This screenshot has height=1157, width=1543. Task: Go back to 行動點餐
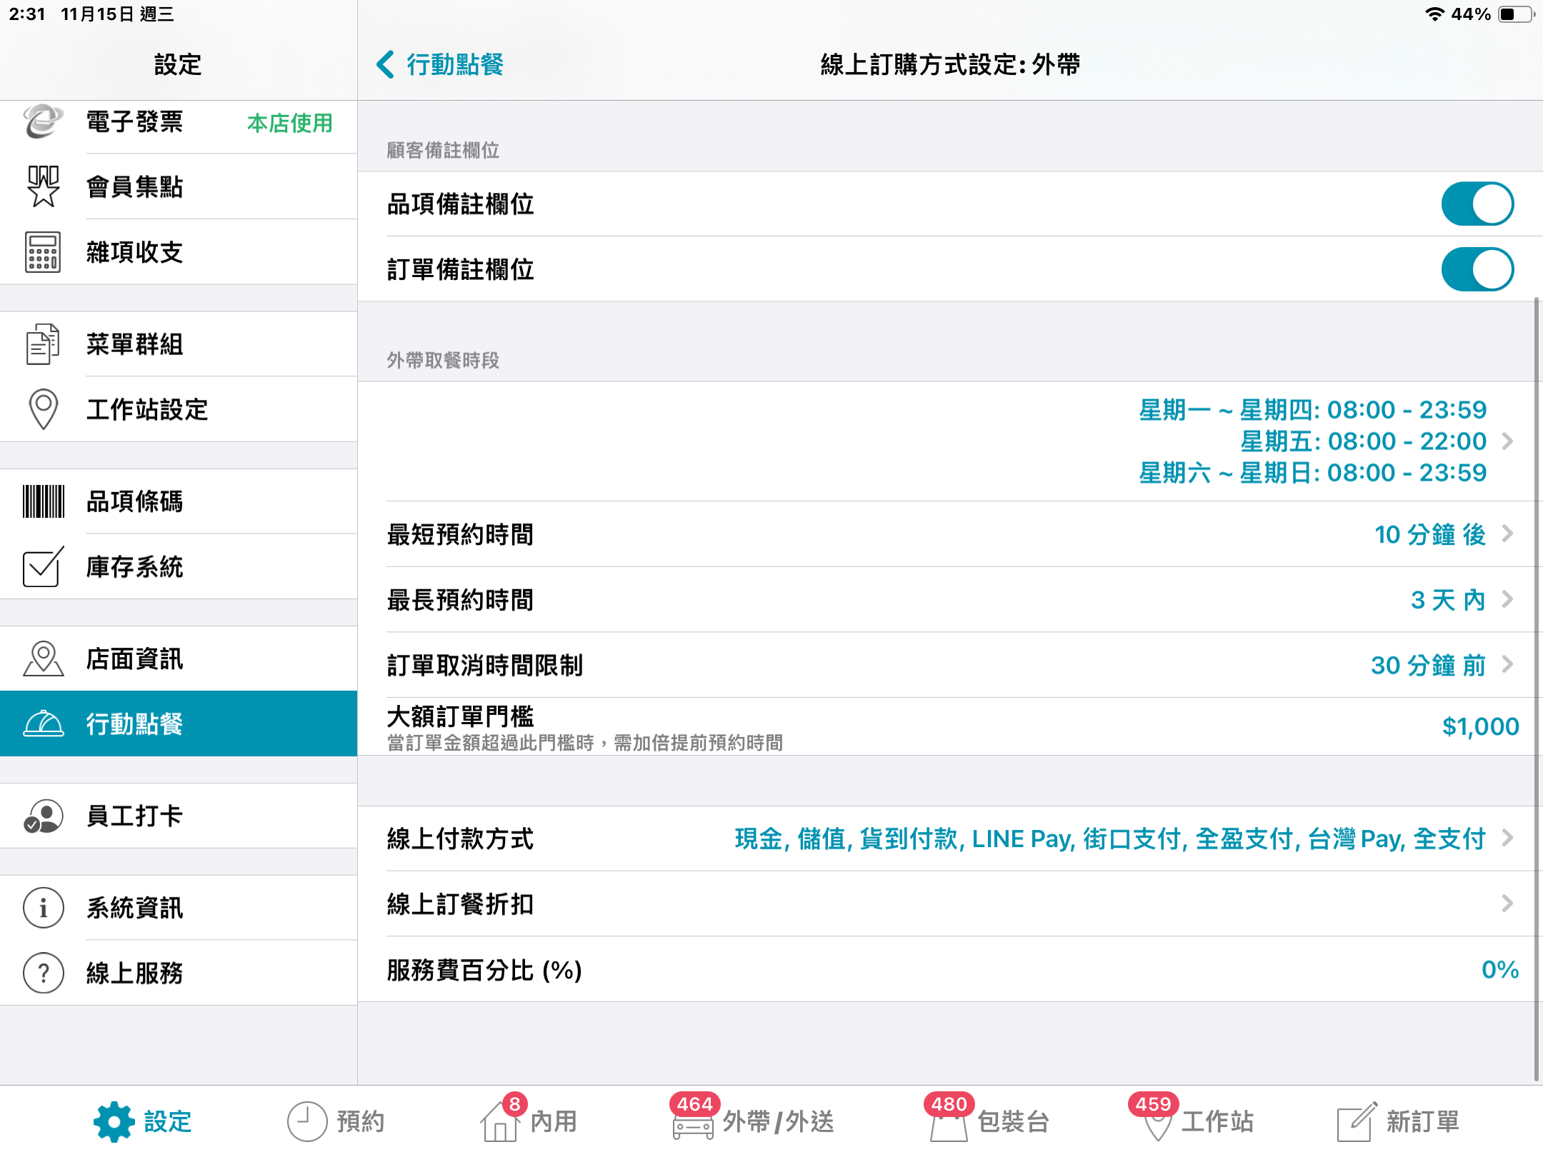pyautogui.click(x=440, y=64)
